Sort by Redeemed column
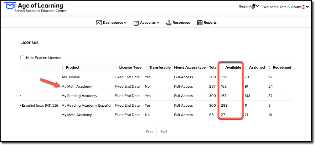The width and height of the screenshot is (315, 145). click(280, 67)
